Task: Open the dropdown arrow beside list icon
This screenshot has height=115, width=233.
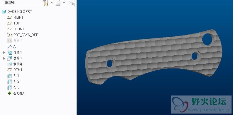Action: point(64,3)
